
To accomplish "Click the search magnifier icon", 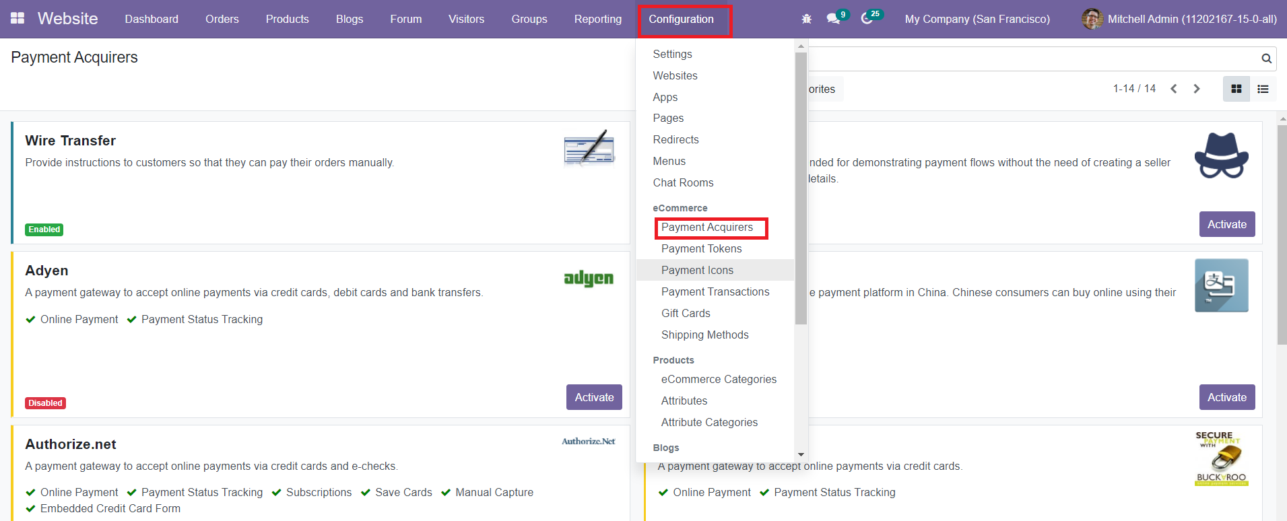I will point(1266,59).
